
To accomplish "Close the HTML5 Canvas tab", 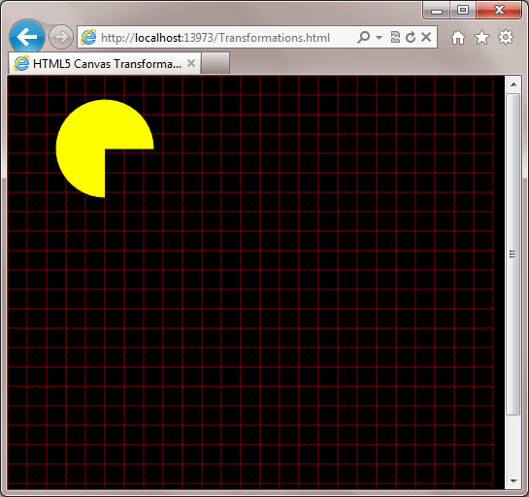I will point(191,63).
